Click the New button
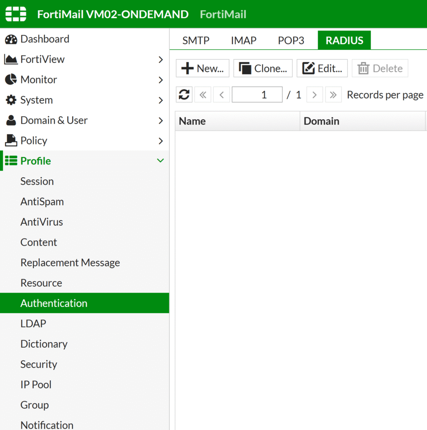 [202, 68]
